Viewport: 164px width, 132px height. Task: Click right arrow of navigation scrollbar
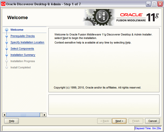pyautogui.click(x=44, y=115)
